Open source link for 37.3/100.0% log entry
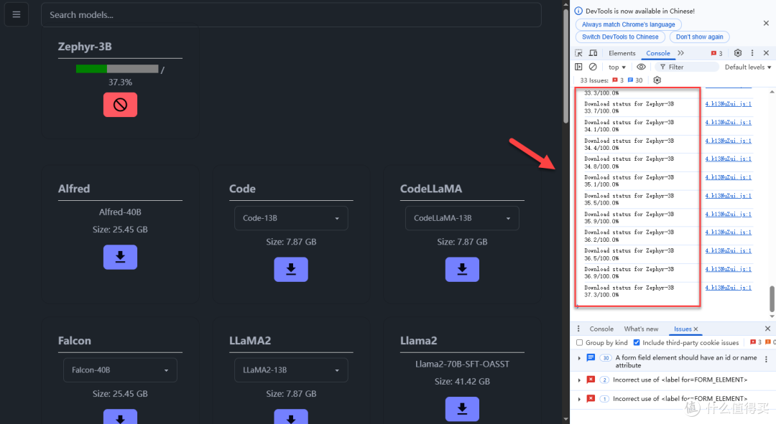This screenshot has height=424, width=776. [728, 287]
